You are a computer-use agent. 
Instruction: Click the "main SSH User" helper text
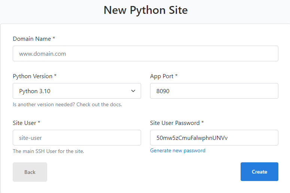tap(48, 151)
